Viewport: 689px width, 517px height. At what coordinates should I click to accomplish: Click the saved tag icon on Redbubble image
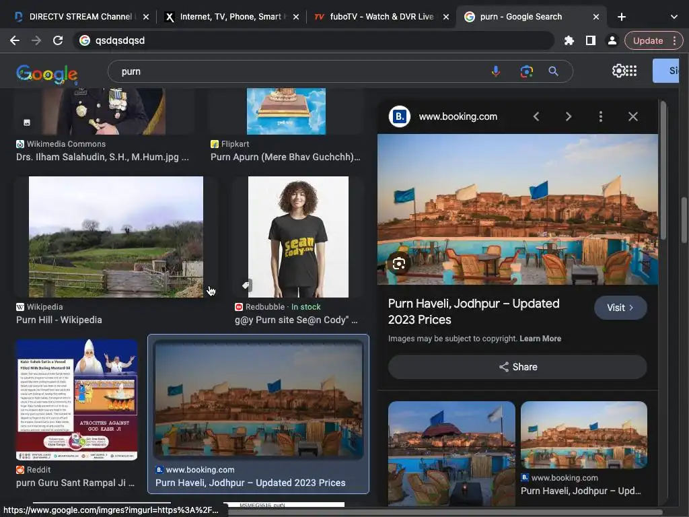tap(246, 285)
